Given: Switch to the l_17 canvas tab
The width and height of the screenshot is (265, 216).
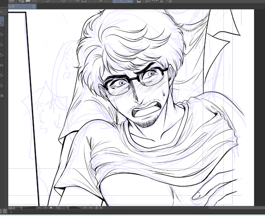Looking at the screenshot, I should 22,6.
